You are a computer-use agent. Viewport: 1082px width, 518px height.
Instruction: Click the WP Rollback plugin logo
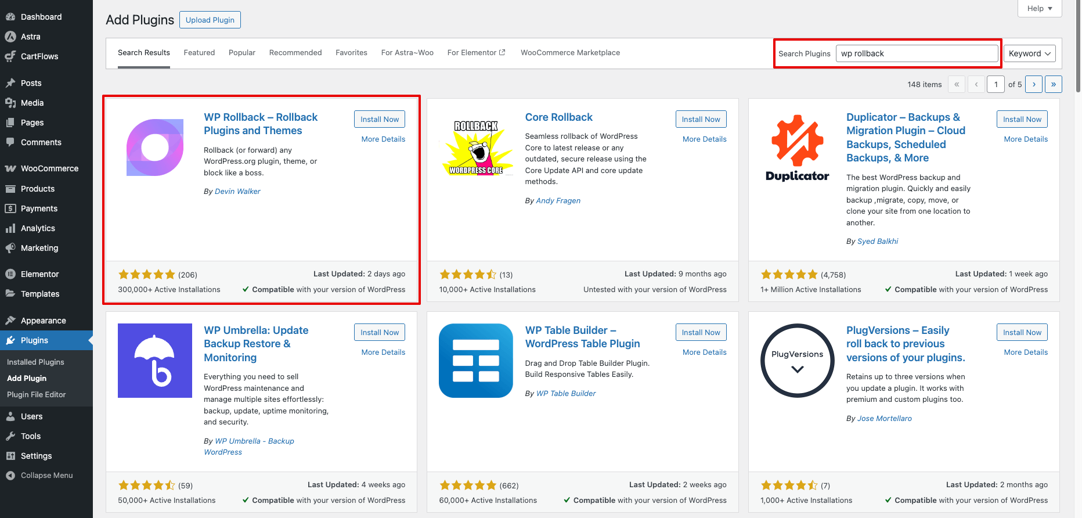coord(155,148)
